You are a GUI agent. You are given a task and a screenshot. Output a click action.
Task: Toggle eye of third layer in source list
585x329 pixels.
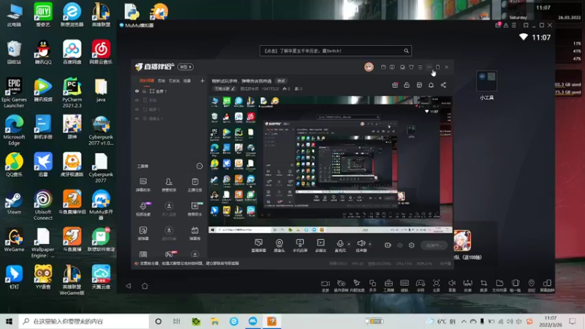[137, 109]
